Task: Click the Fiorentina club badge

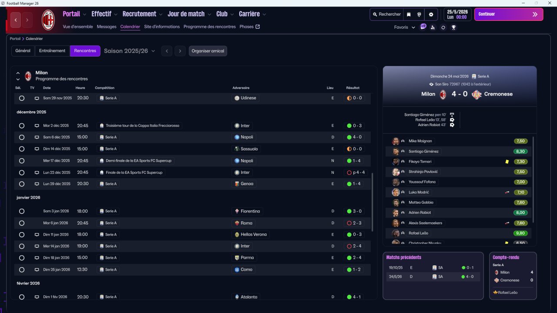Action: pyautogui.click(x=237, y=211)
